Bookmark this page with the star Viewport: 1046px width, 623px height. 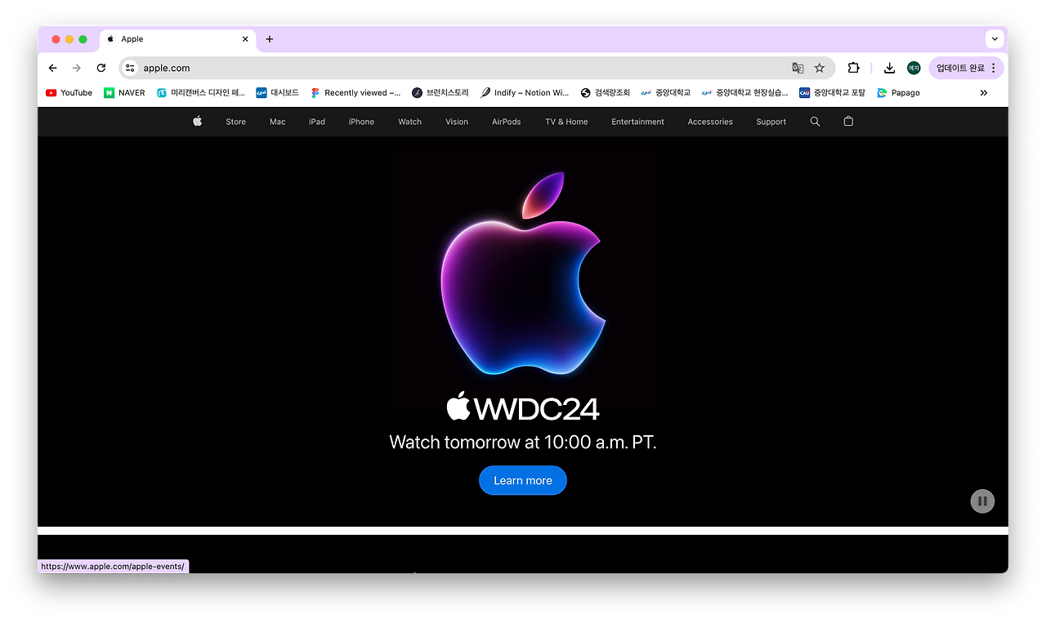tap(820, 68)
